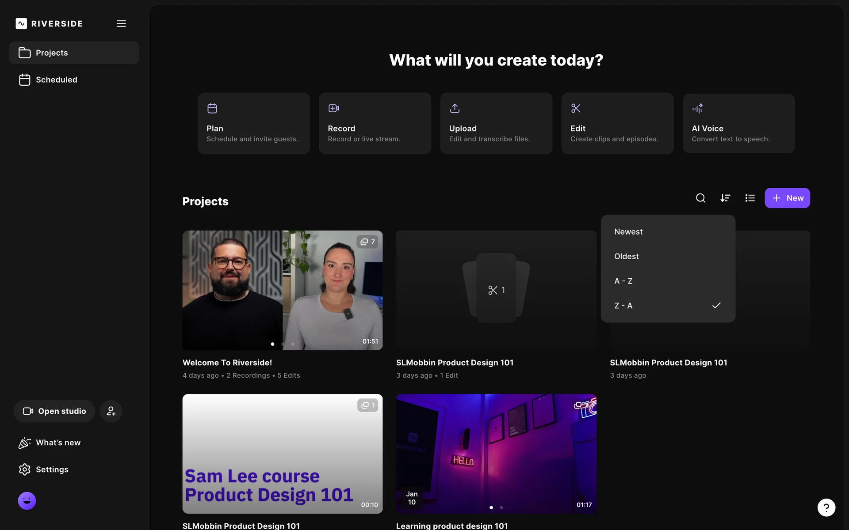Open Welcome To Riverside project thumbnail

(x=283, y=290)
